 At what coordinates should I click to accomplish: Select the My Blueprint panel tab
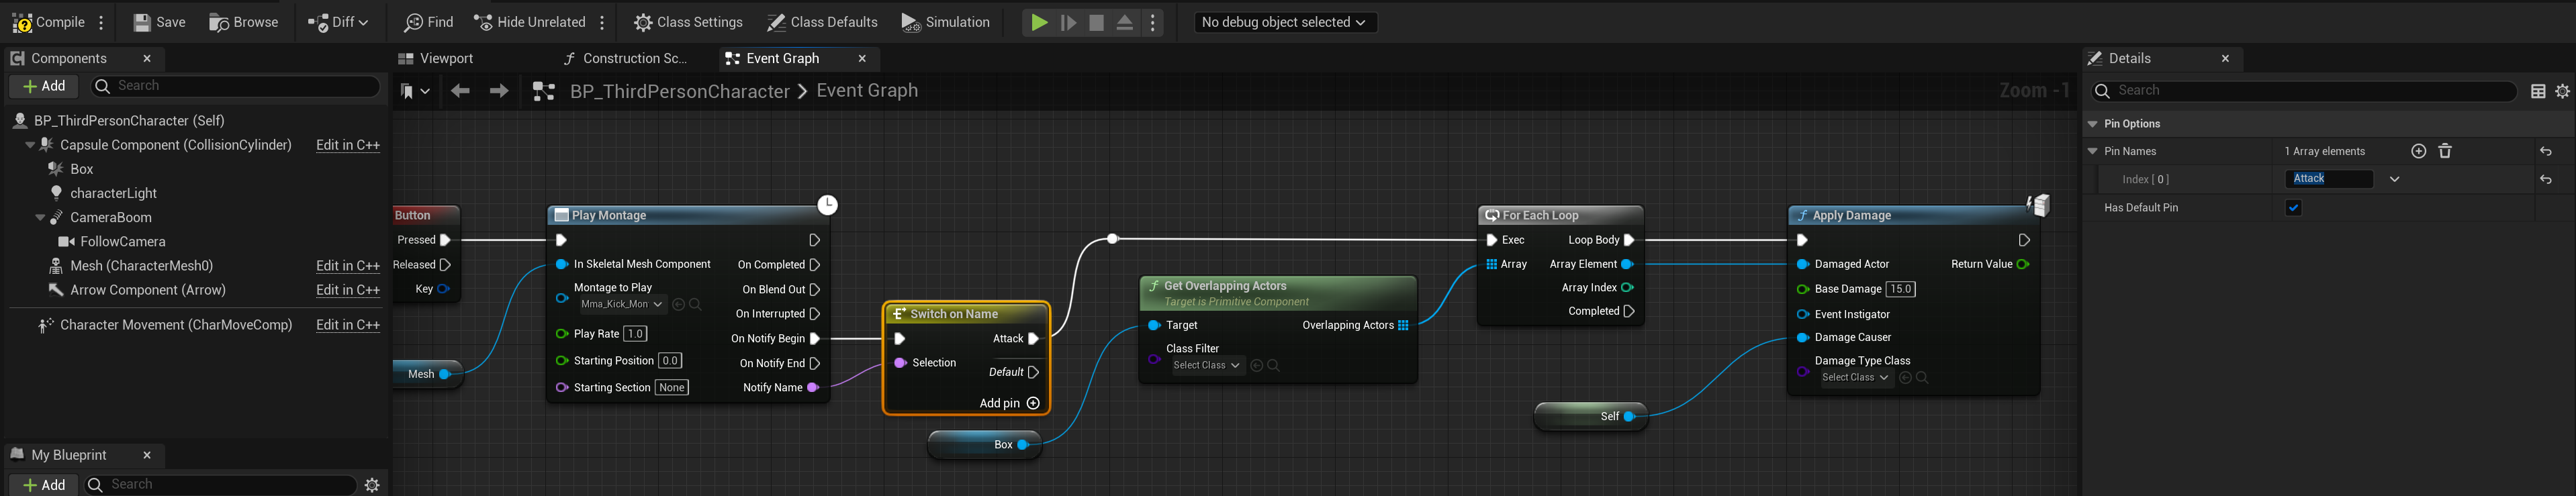(x=68, y=455)
